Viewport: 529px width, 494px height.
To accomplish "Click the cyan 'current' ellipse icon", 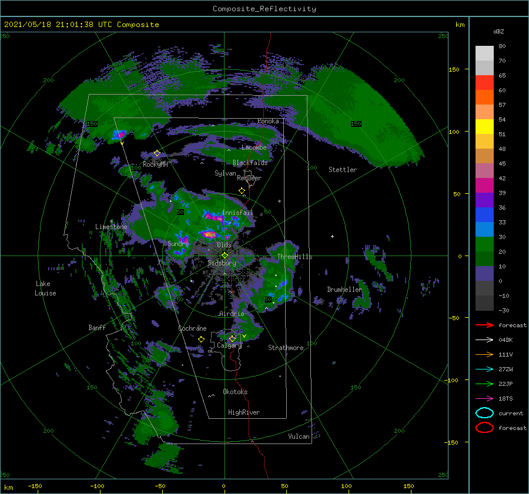I will (484, 413).
